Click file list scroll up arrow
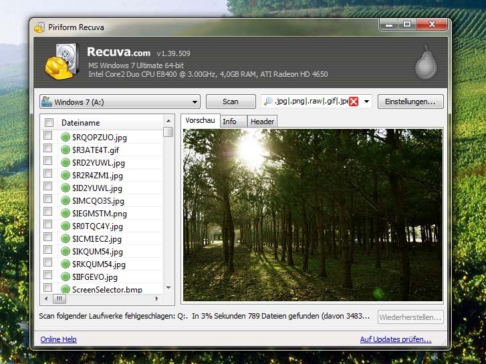This screenshot has width=486, height=364. tap(168, 121)
